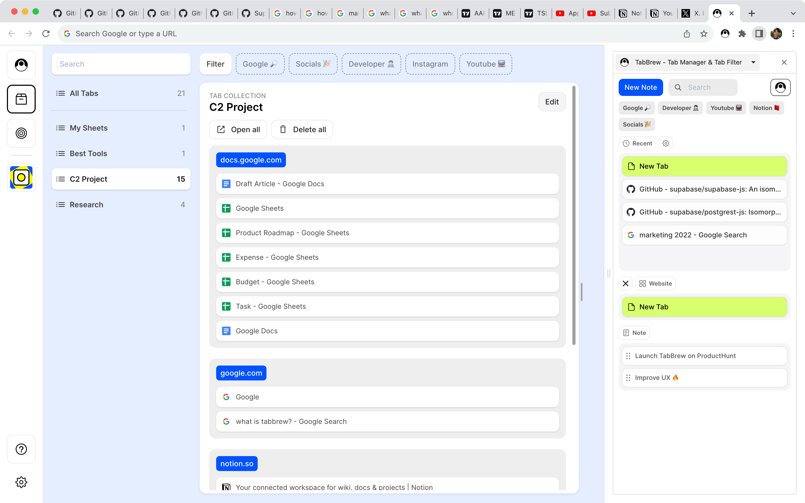
Task: Toggle the Notion tag in side panel
Action: [766, 108]
